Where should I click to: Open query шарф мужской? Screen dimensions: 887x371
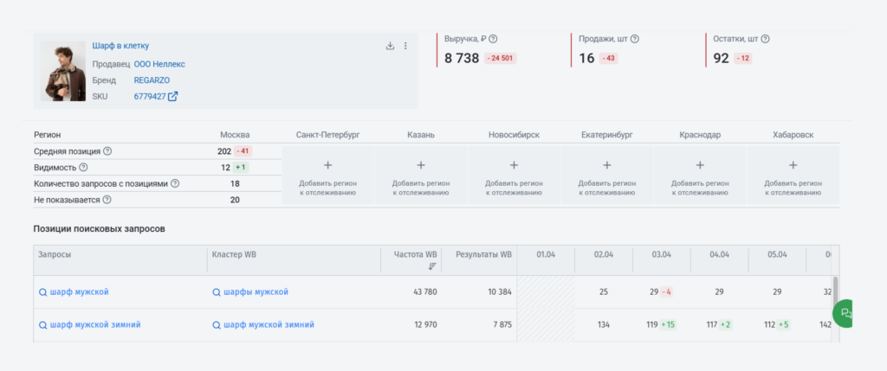79,292
